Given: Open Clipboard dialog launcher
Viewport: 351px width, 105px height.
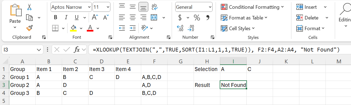Looking at the screenshot, I should 44,37.
